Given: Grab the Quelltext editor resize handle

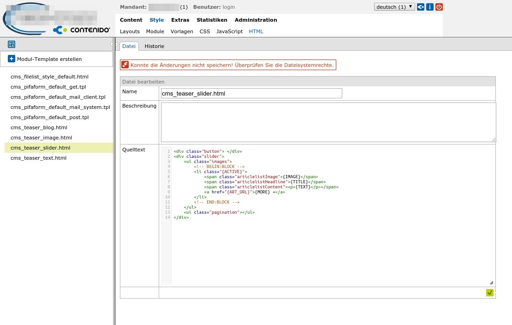Looking at the screenshot, I should click(x=491, y=283).
